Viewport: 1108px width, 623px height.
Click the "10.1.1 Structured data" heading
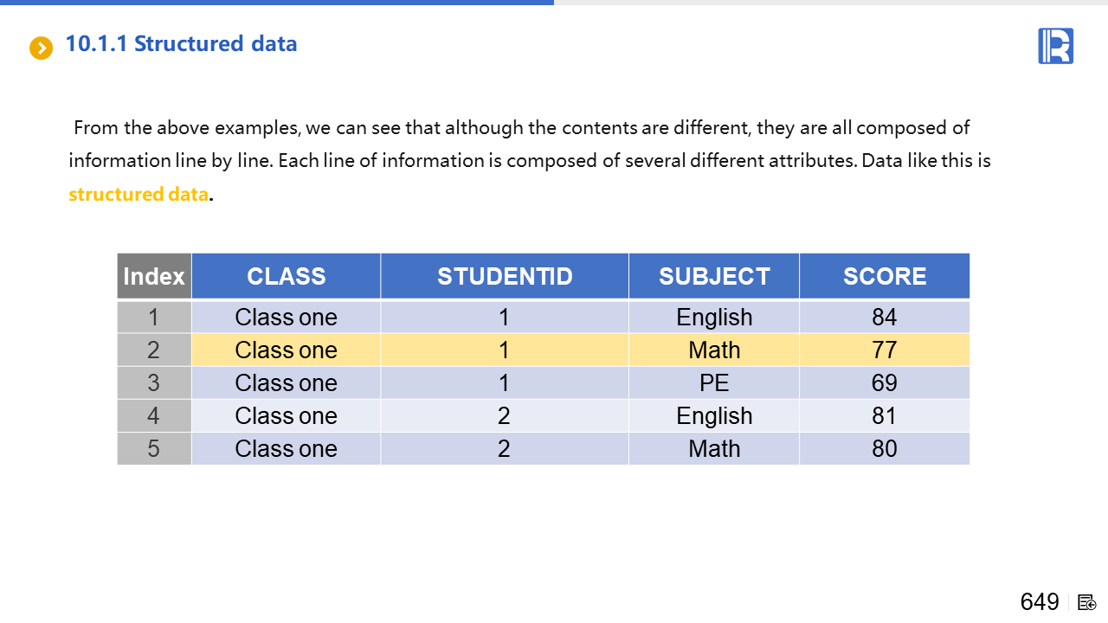point(181,44)
